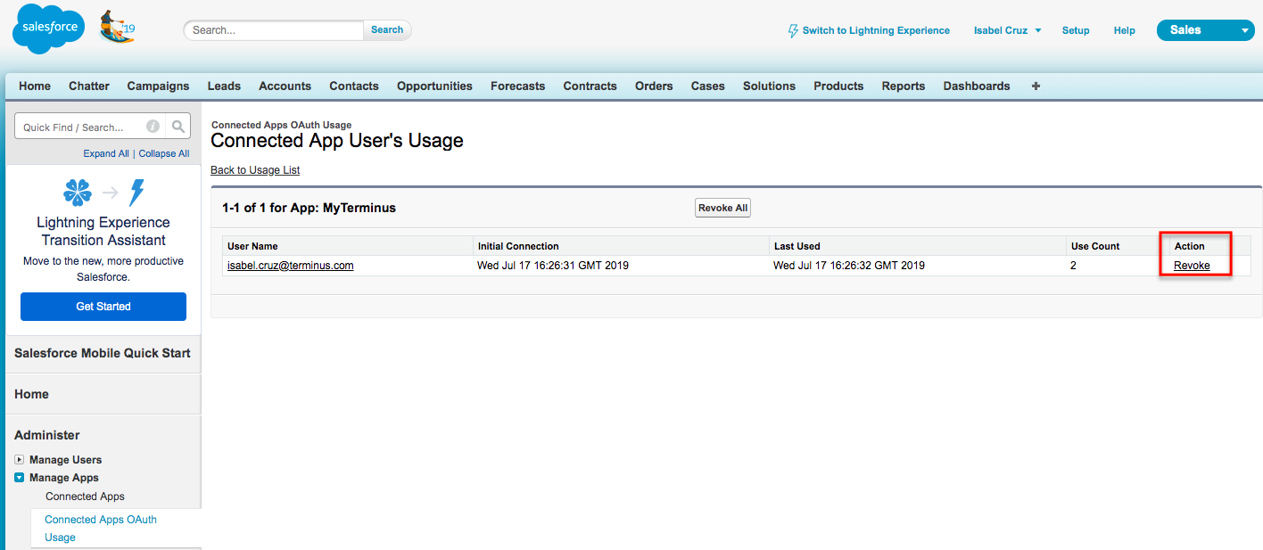Viewport: 1263px width, 550px height.
Task: Open the isabel.cruz@terminus.com user link
Action: click(x=291, y=266)
